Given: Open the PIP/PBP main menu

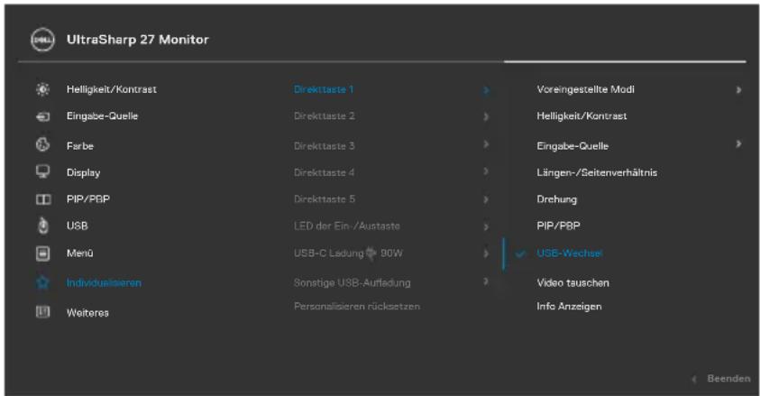Looking at the screenshot, I should (88, 199).
